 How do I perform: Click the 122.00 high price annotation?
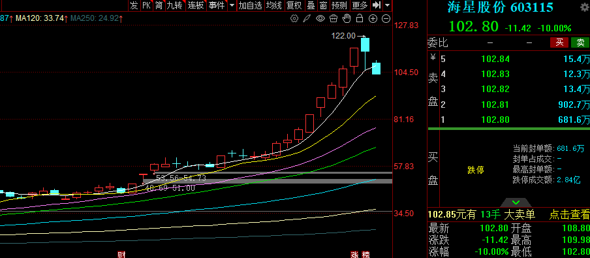[343, 36]
